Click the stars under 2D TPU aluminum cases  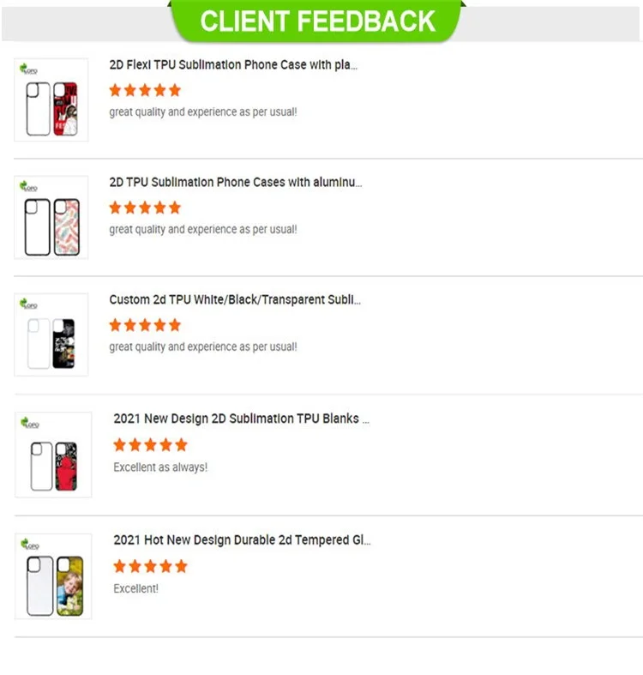tap(145, 208)
